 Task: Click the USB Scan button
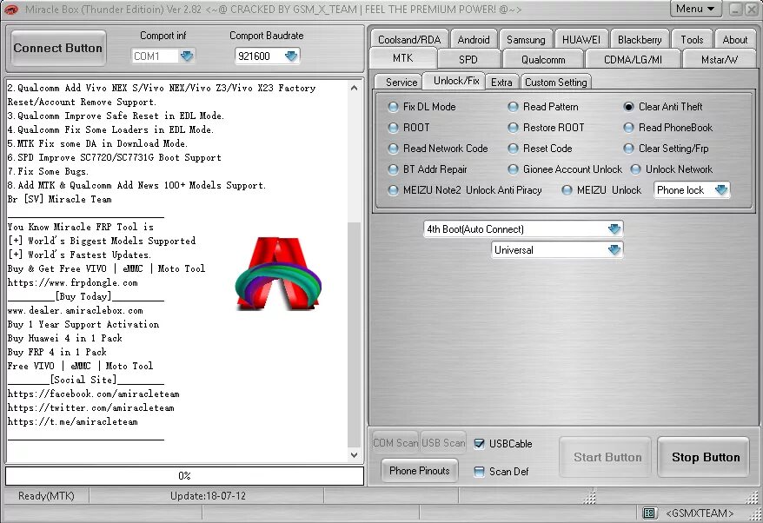tap(443, 443)
